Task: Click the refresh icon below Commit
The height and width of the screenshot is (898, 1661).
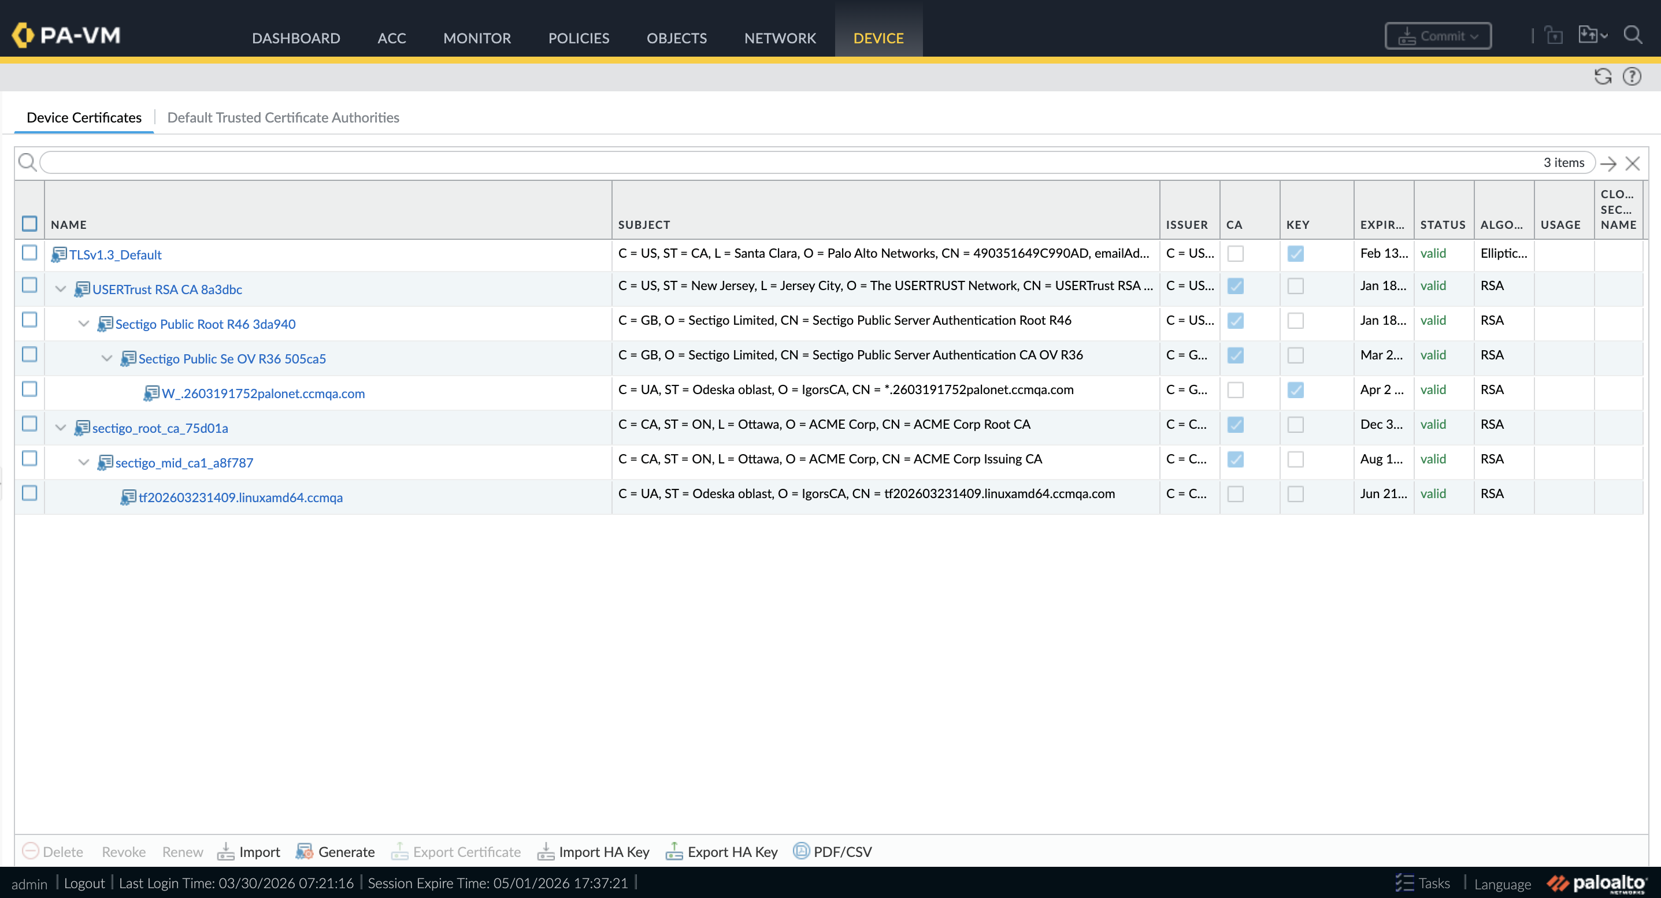Action: coord(1603,77)
